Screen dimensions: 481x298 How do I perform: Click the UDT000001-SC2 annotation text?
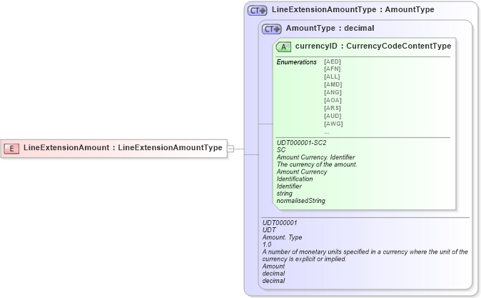[x=301, y=143]
